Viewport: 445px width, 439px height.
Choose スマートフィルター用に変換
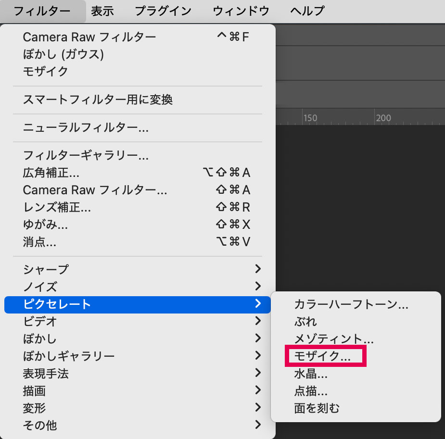pos(138,100)
